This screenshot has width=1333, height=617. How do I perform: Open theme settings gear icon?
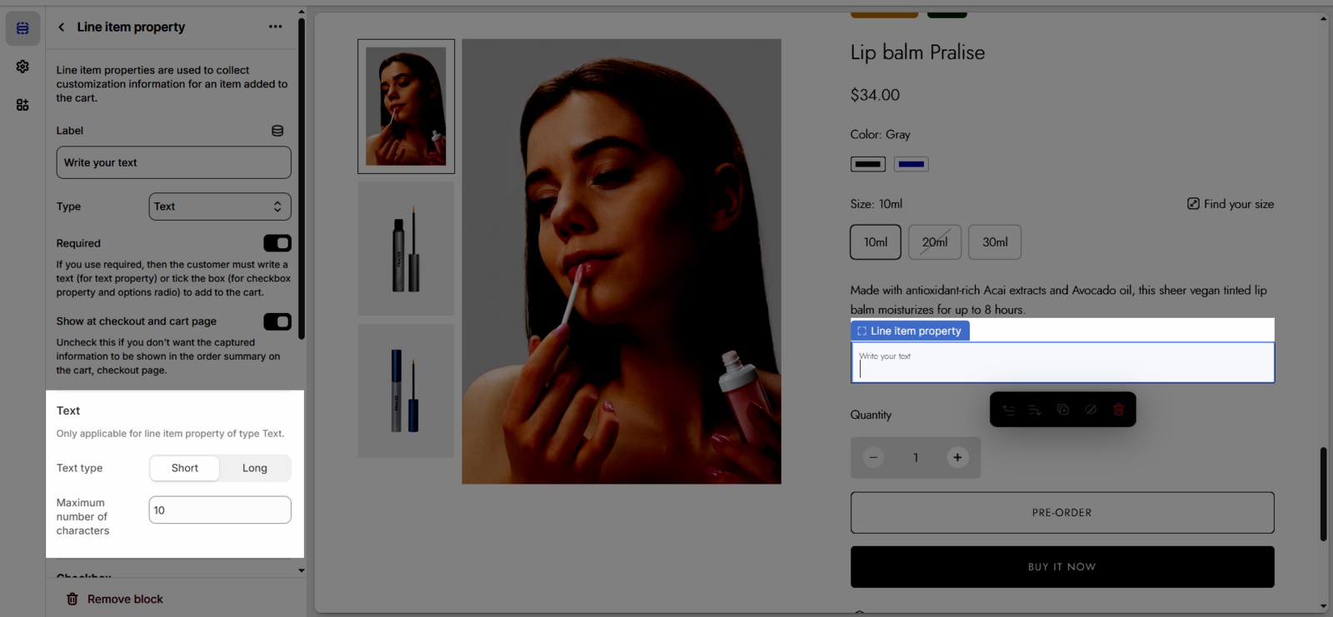click(22, 67)
